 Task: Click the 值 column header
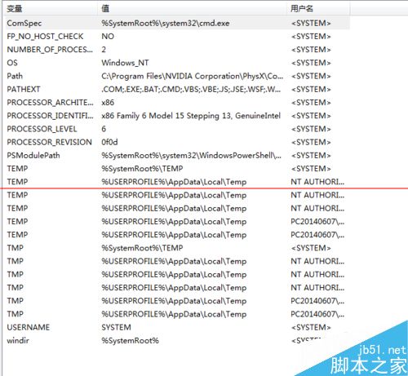192,8
